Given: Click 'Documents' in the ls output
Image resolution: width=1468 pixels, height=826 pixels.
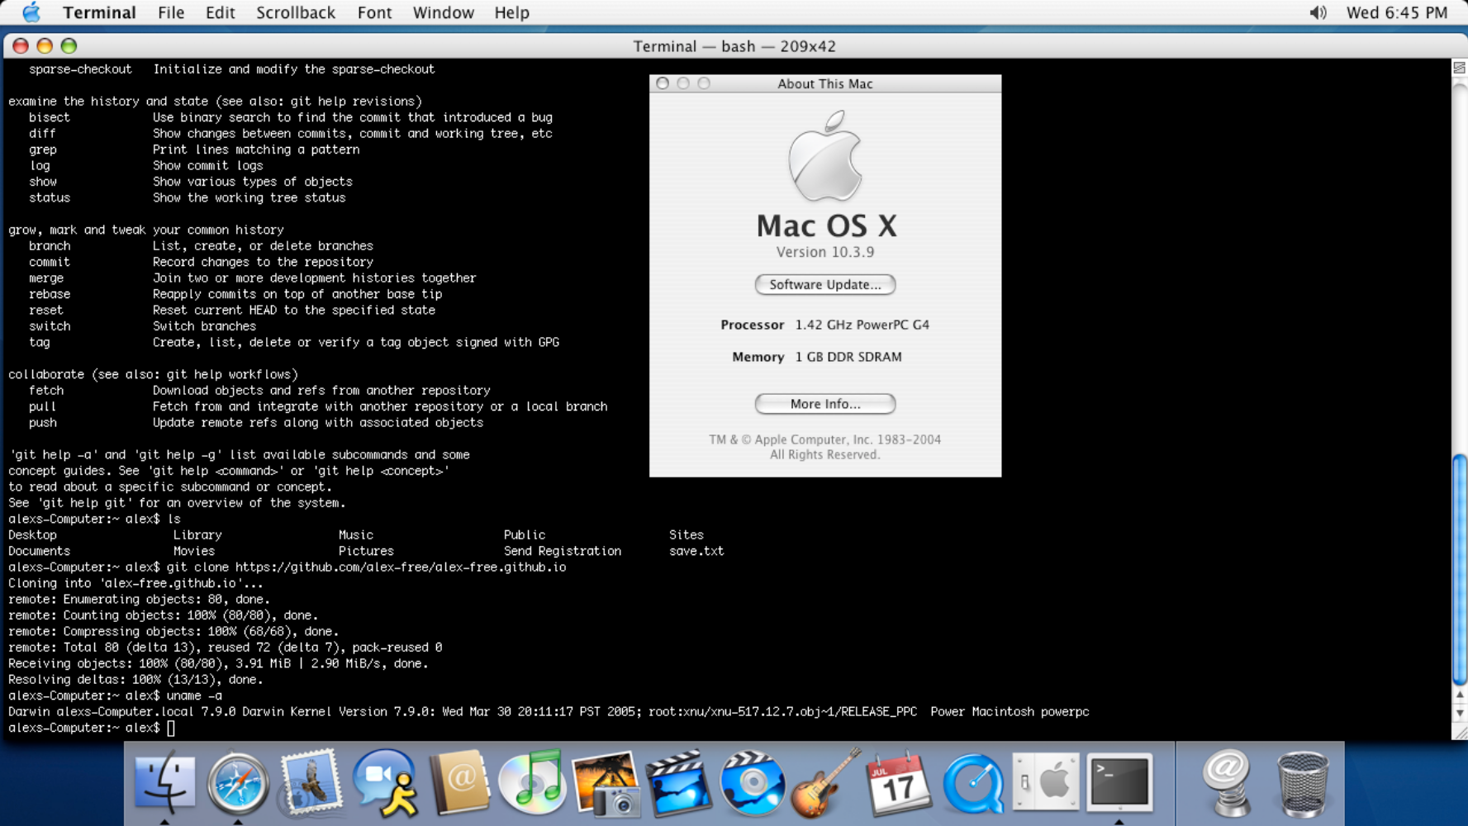Looking at the screenshot, I should tap(39, 551).
